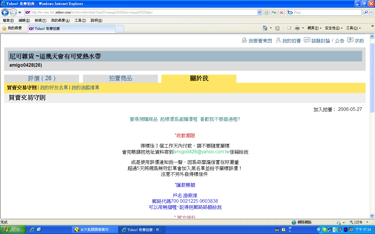Click the Bluetooth tray icon
Image resolution: width=375 pixels, height=234 pixels.
coord(346,230)
